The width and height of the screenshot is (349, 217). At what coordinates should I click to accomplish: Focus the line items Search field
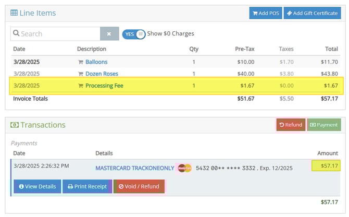pos(55,34)
